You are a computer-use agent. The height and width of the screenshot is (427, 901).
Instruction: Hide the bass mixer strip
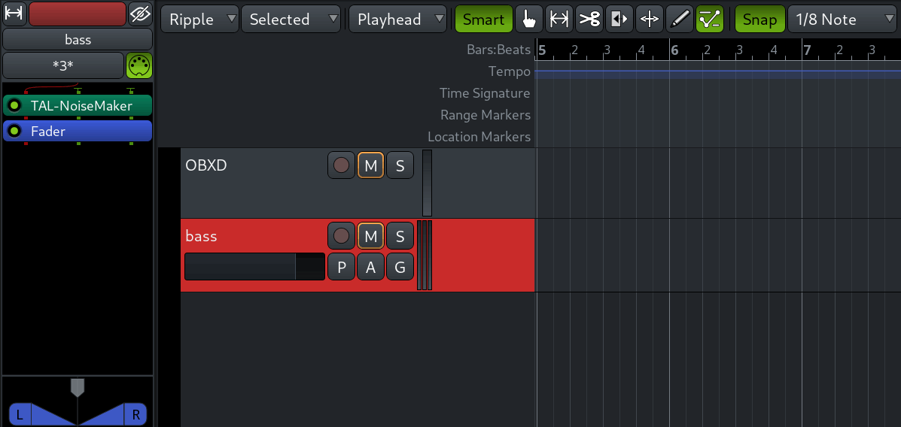(x=140, y=14)
